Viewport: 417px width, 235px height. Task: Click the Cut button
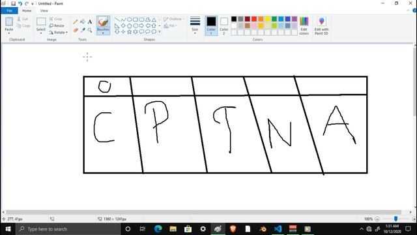point(23,19)
